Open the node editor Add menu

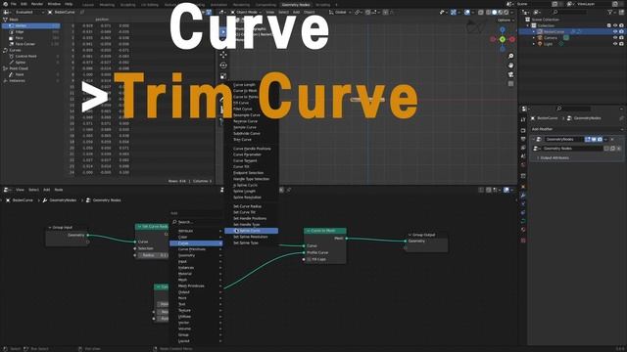(46, 190)
